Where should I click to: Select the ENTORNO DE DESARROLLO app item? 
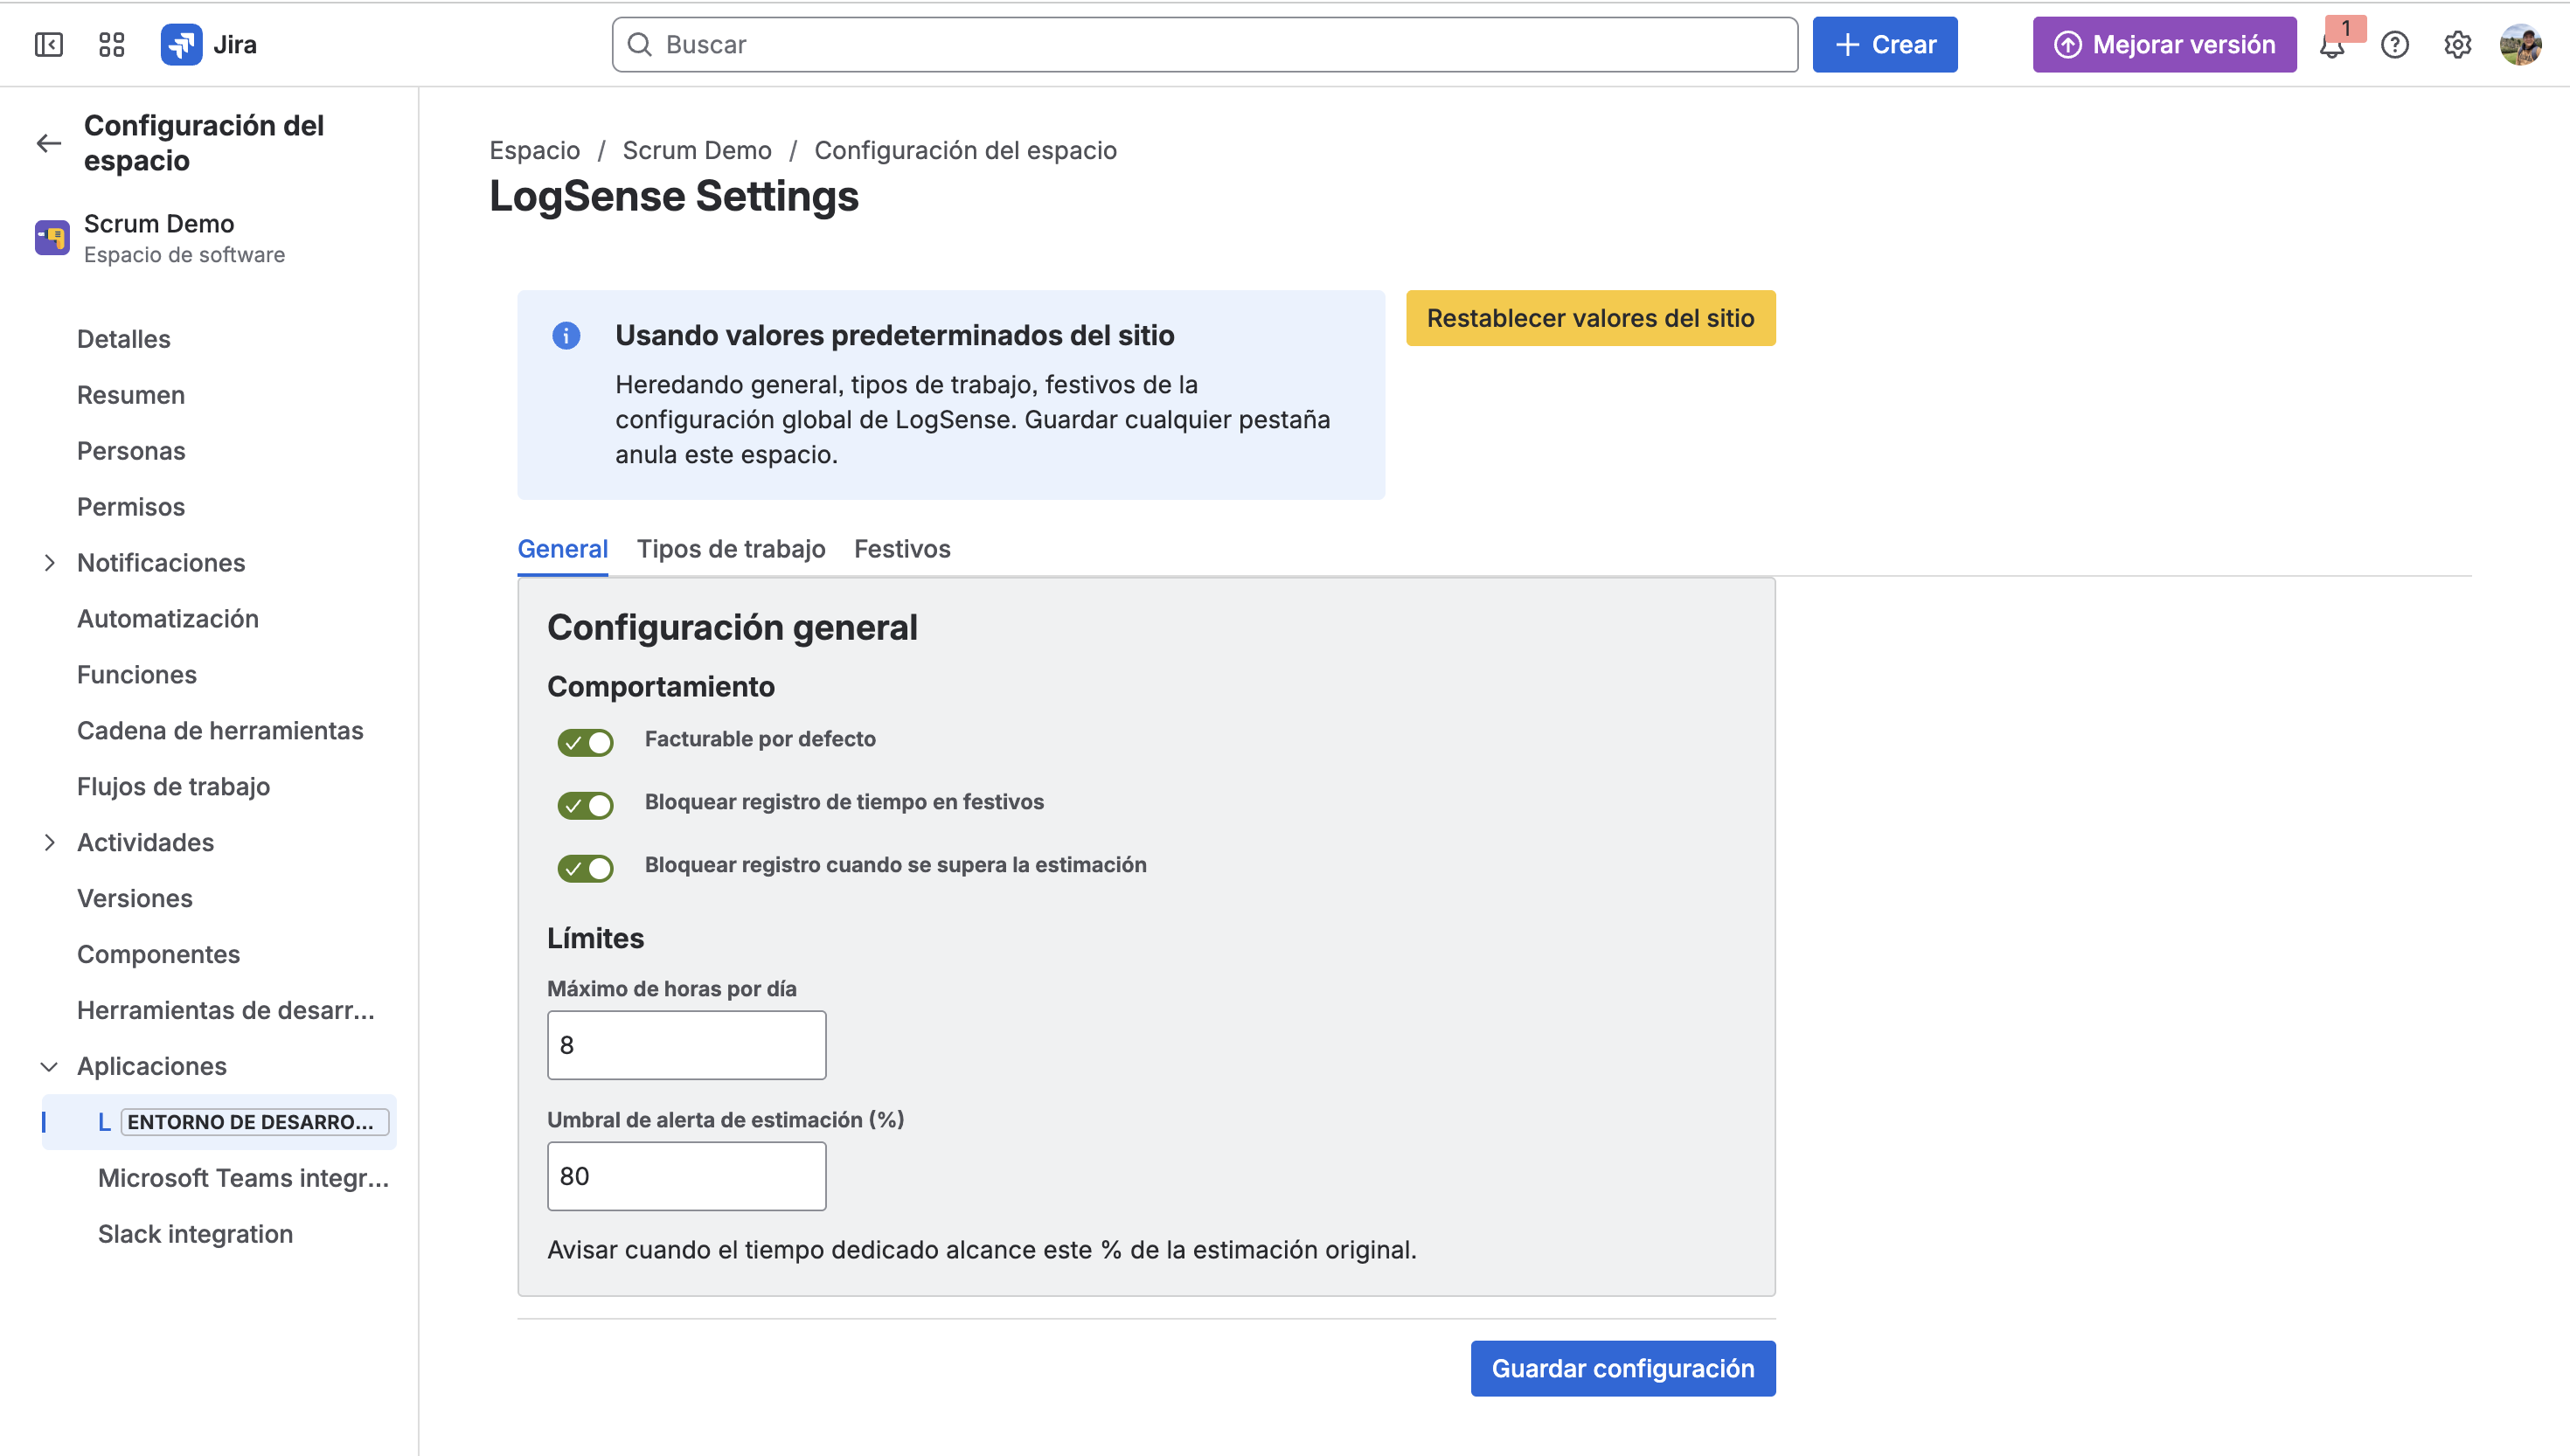coord(219,1122)
